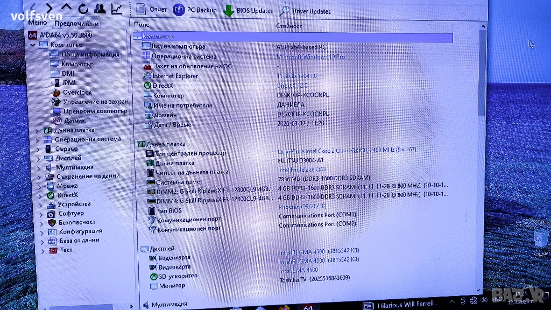Open PC Backup from toolbar
This screenshot has width=551, height=310.
click(195, 10)
